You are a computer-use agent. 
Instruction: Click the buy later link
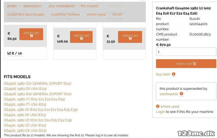click(x=163, y=74)
